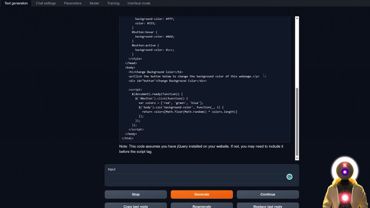Screen dimensions: 370x208
Task: Click the robot avatar with K badge
Action: (345, 182)
